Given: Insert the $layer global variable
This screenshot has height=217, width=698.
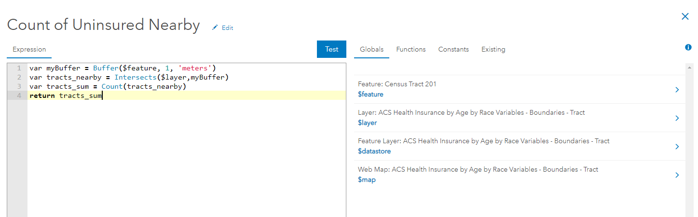Looking at the screenshot, I should 367,123.
